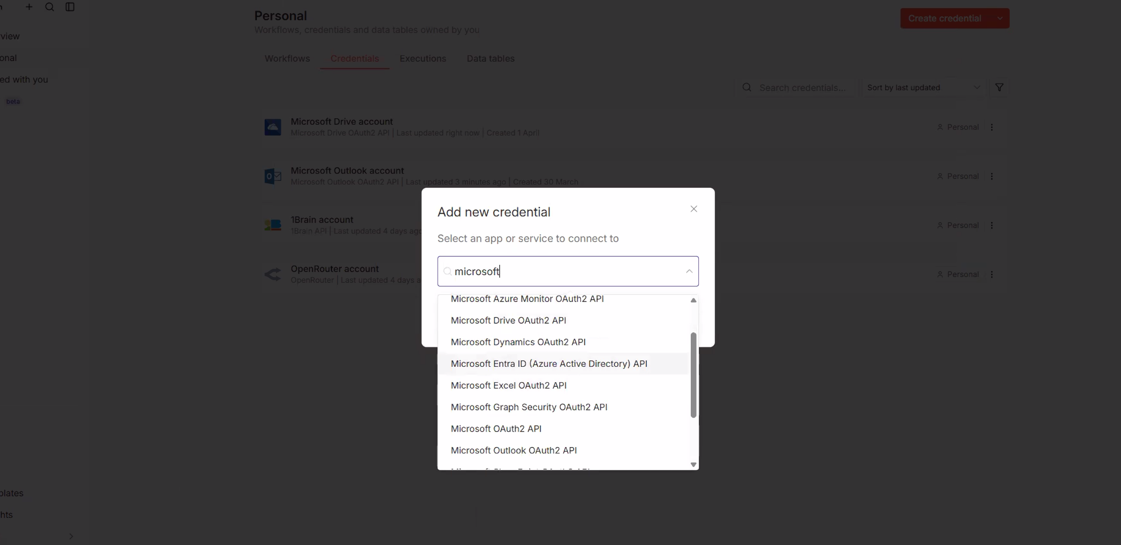This screenshot has height=545, width=1121.
Task: Open the top-left search icon
Action: [50, 7]
